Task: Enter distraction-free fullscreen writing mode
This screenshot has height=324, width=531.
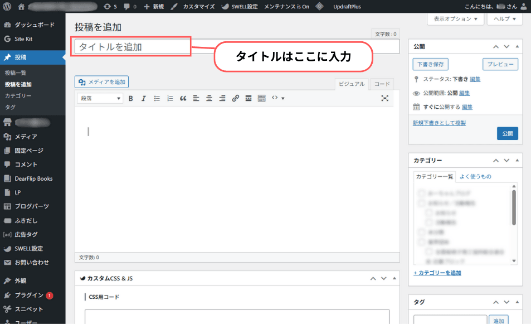Action: pyautogui.click(x=384, y=98)
